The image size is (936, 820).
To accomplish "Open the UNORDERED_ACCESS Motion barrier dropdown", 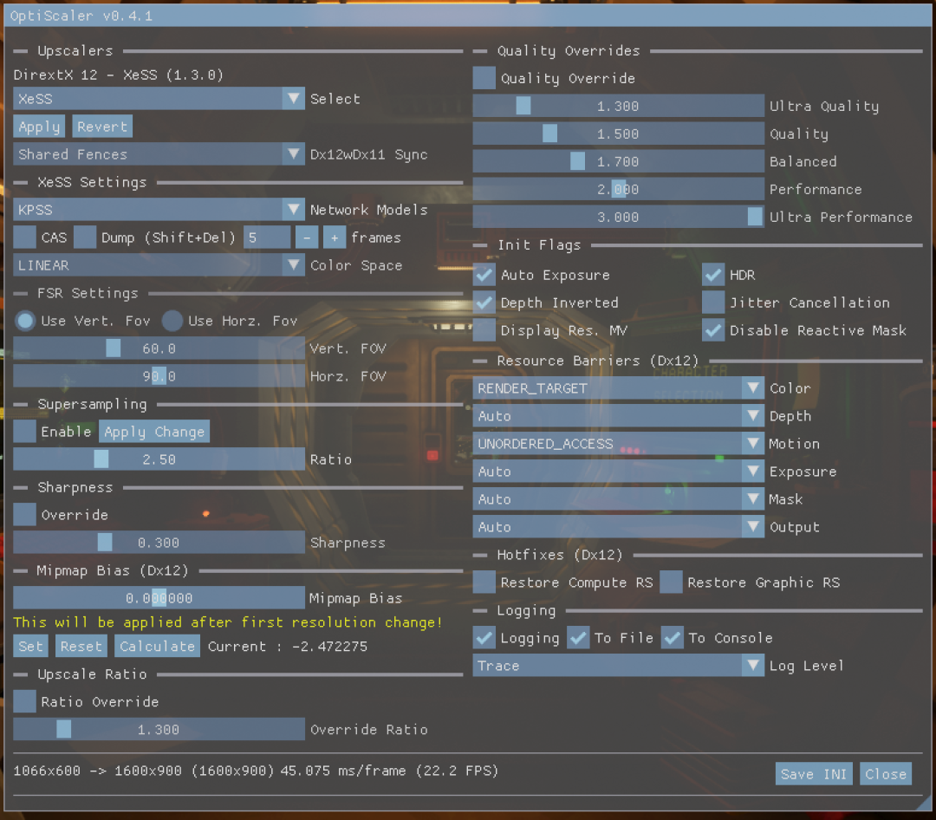I will 619,444.
